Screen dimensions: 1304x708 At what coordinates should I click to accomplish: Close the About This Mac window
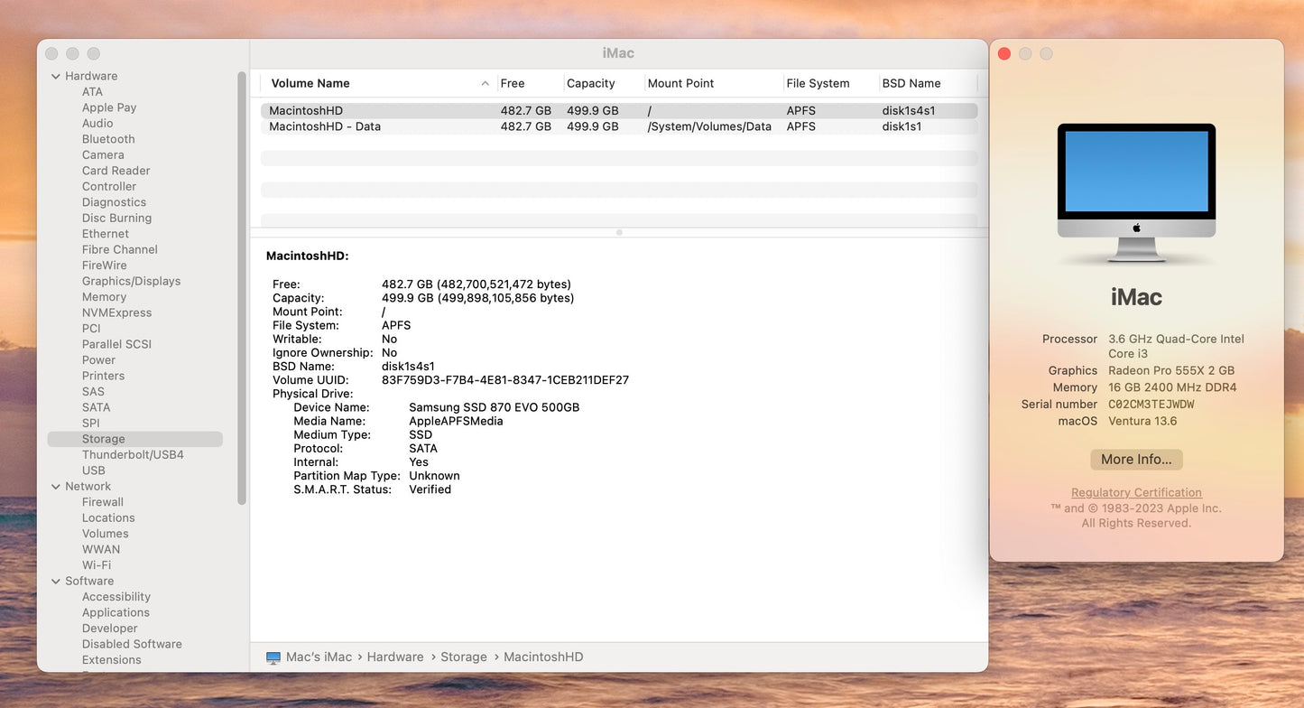(x=1004, y=54)
